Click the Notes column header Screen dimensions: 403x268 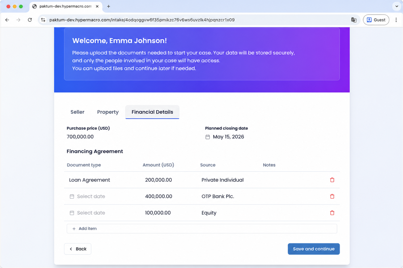(269, 165)
